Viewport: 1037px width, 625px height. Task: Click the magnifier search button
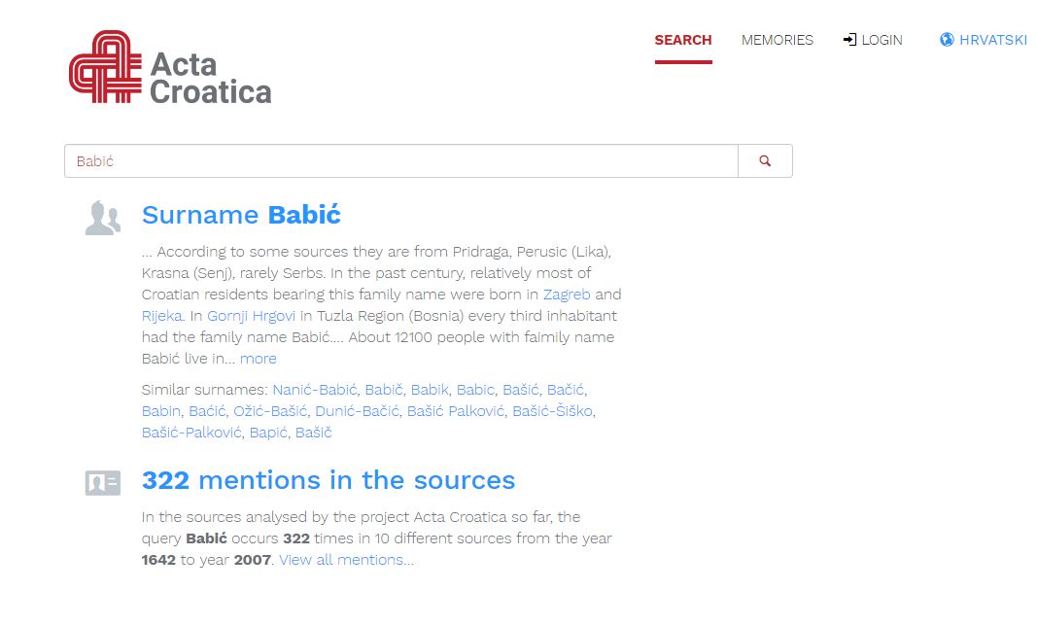[x=765, y=161]
